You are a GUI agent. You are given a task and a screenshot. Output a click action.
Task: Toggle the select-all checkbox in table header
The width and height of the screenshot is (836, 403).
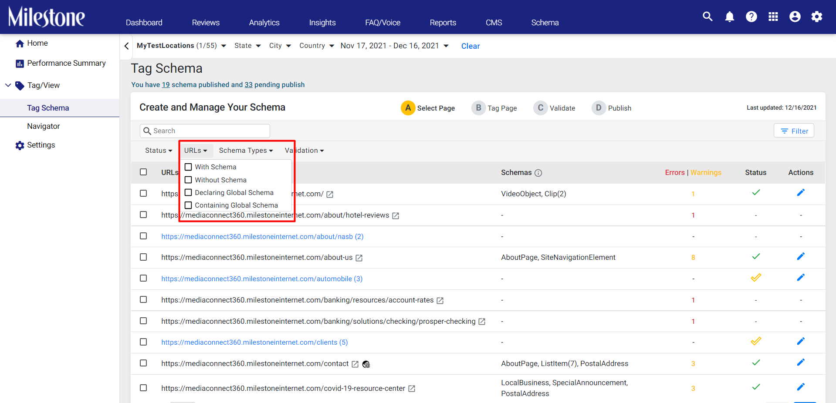point(143,172)
